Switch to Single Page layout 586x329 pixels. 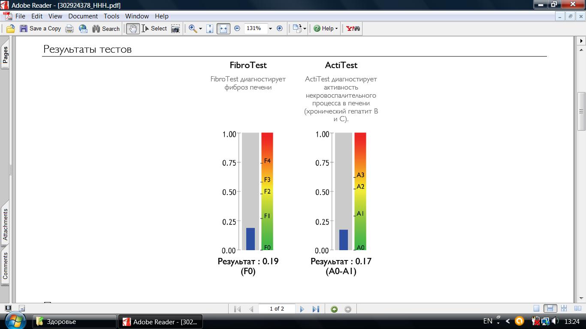pos(536,308)
